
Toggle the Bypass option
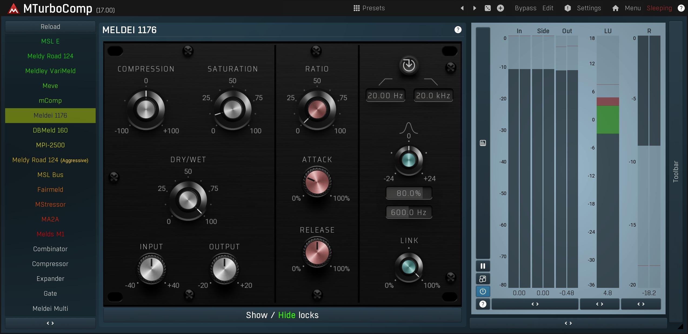[x=525, y=8]
